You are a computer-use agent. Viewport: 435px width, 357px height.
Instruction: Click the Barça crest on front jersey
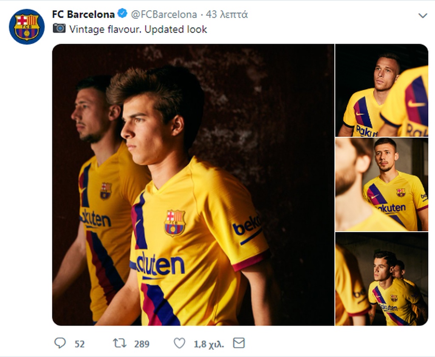point(175,223)
